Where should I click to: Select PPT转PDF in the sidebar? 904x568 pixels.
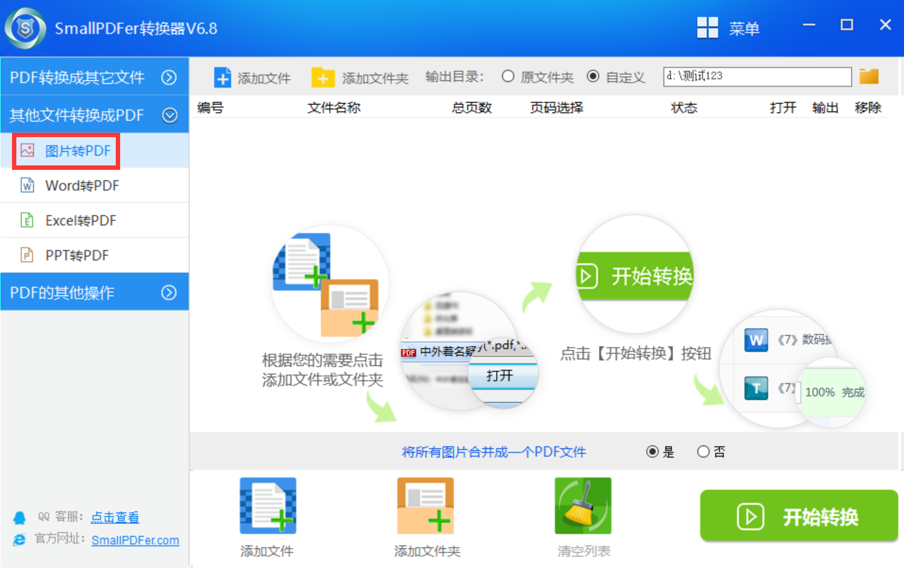point(94,255)
